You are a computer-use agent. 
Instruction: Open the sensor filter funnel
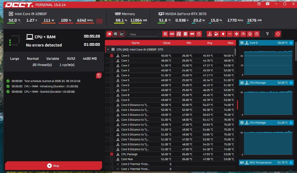click(x=267, y=34)
